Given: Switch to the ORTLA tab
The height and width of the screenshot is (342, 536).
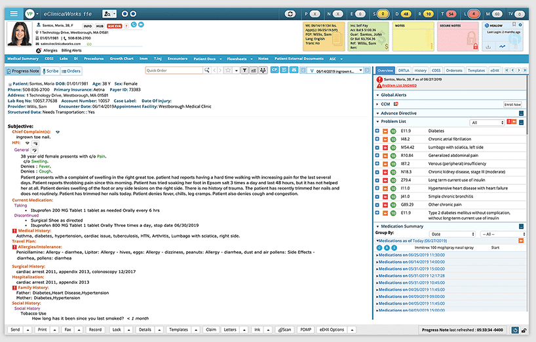Looking at the screenshot, I should [404, 70].
